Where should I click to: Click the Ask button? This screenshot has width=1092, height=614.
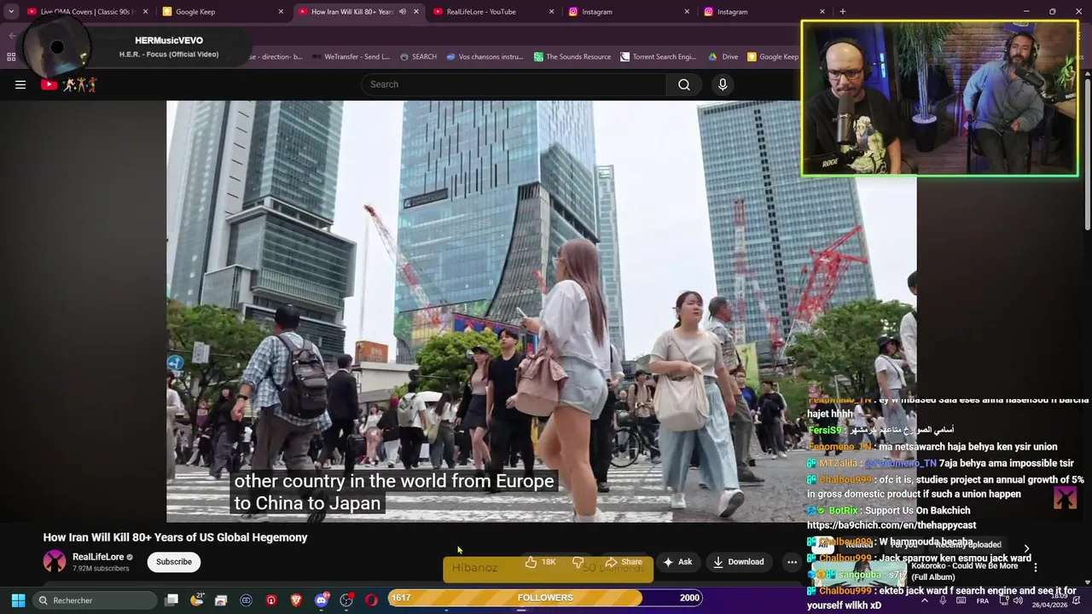(x=677, y=562)
